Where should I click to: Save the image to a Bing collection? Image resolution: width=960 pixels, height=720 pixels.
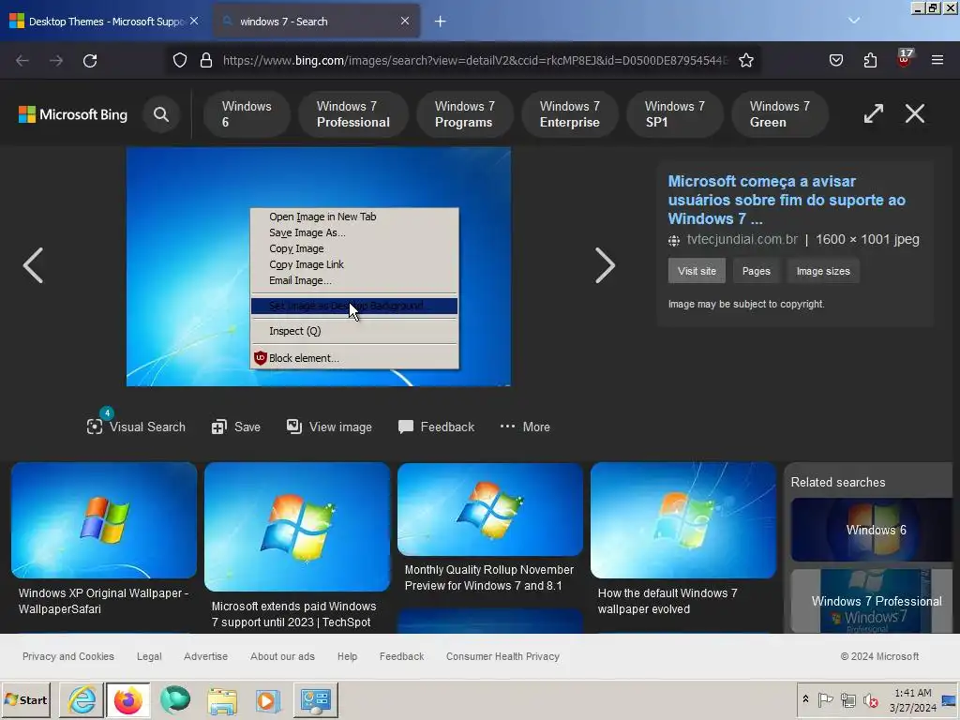click(235, 427)
